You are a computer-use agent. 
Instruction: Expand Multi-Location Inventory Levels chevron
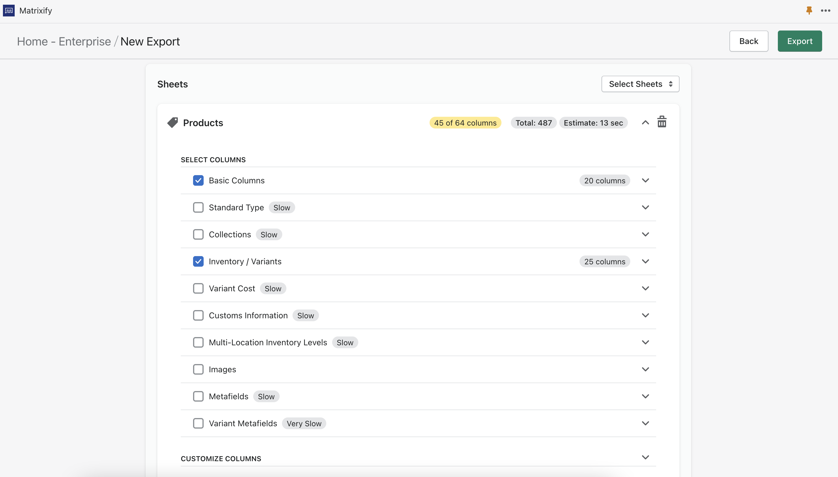pyautogui.click(x=645, y=342)
